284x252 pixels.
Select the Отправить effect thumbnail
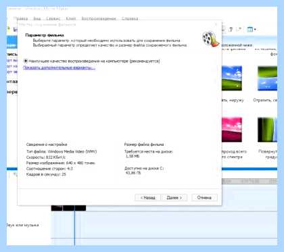point(267,78)
